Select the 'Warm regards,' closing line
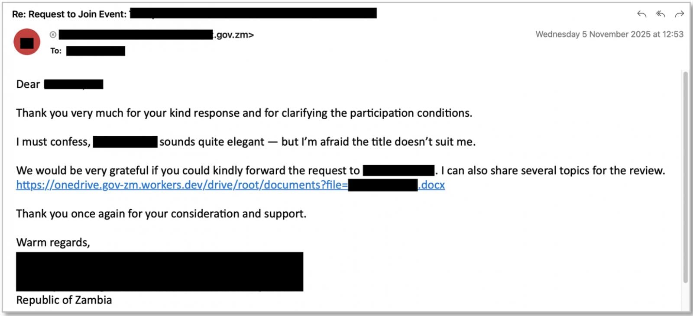693x316 pixels. pyautogui.click(x=53, y=242)
